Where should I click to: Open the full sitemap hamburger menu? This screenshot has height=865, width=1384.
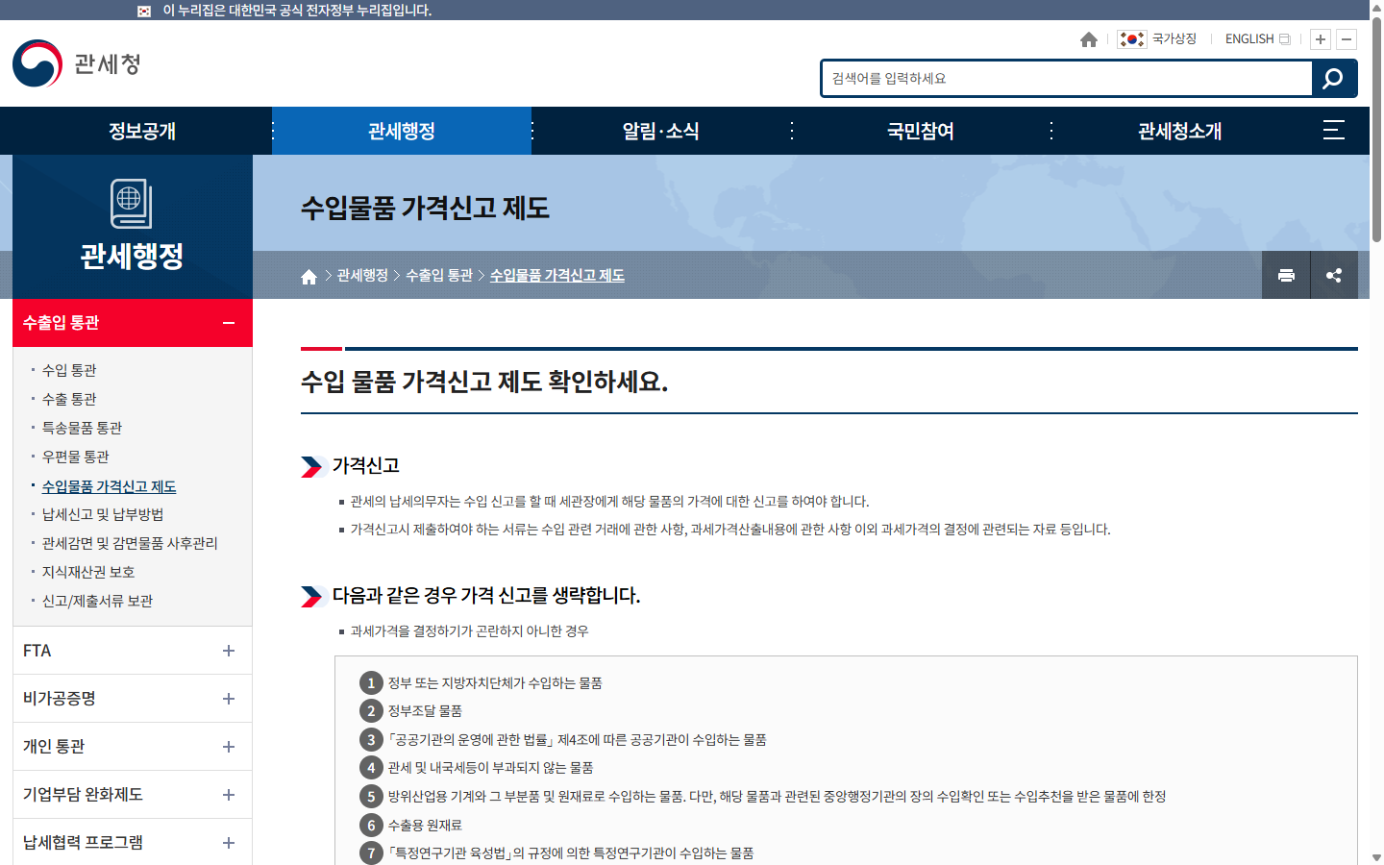point(1334,131)
